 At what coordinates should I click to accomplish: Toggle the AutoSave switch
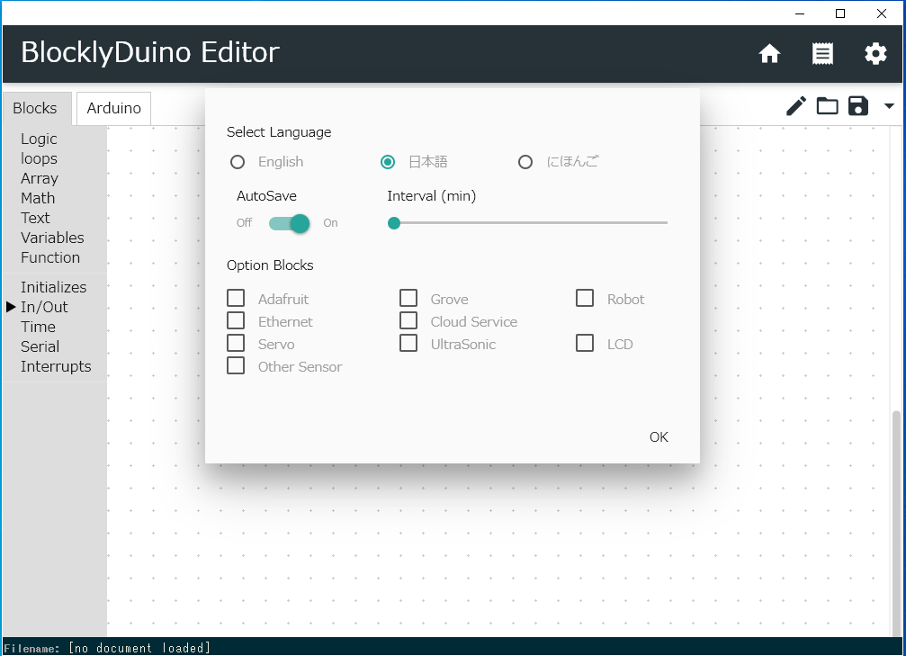coord(290,223)
